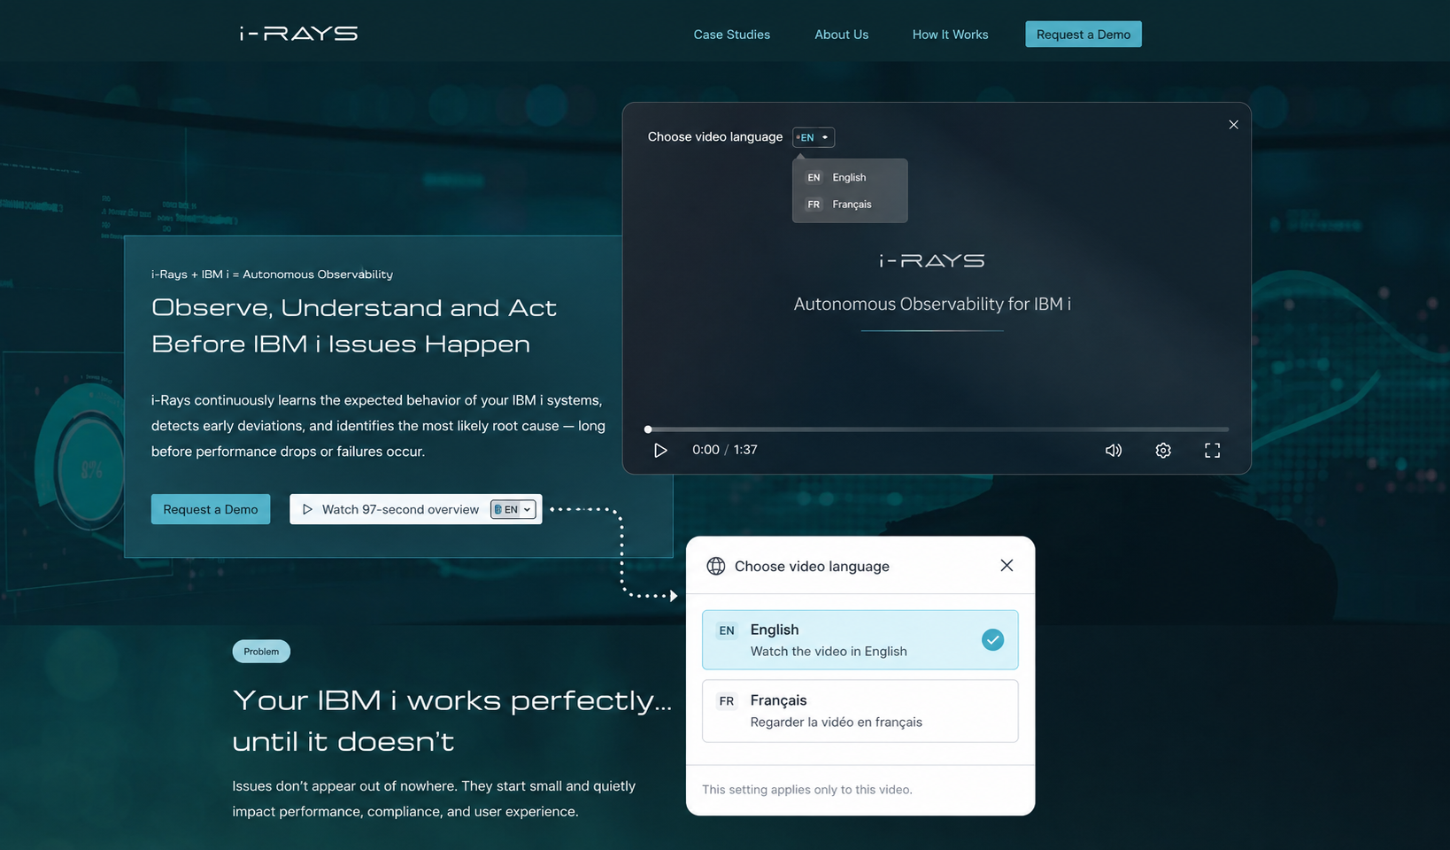The image size is (1450, 850).
Task: Close the video player popup
Action: point(1233,125)
